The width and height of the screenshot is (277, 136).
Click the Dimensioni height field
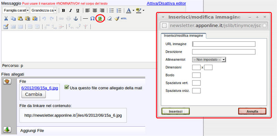[x=208, y=67]
